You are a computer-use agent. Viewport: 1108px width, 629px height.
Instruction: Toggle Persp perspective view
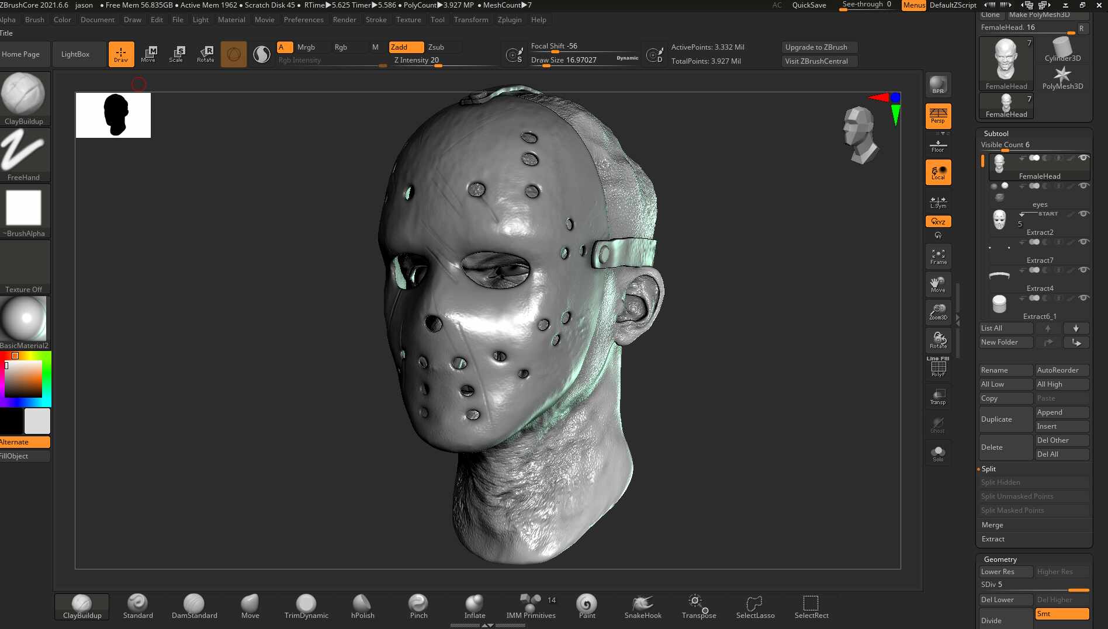coord(938,116)
